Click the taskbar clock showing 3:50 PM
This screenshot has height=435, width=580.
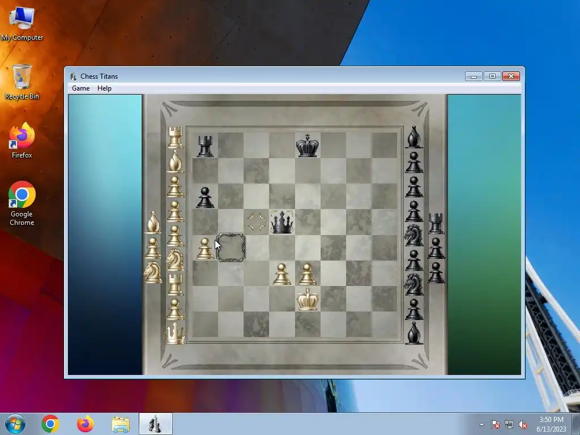(x=551, y=424)
